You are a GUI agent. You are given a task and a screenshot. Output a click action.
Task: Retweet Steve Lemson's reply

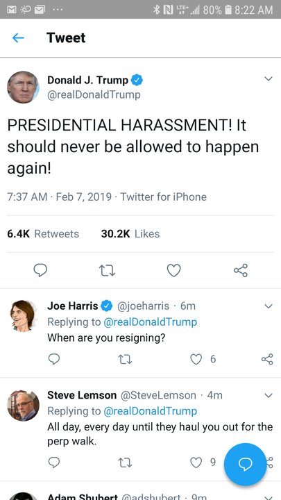pyautogui.click(x=125, y=462)
